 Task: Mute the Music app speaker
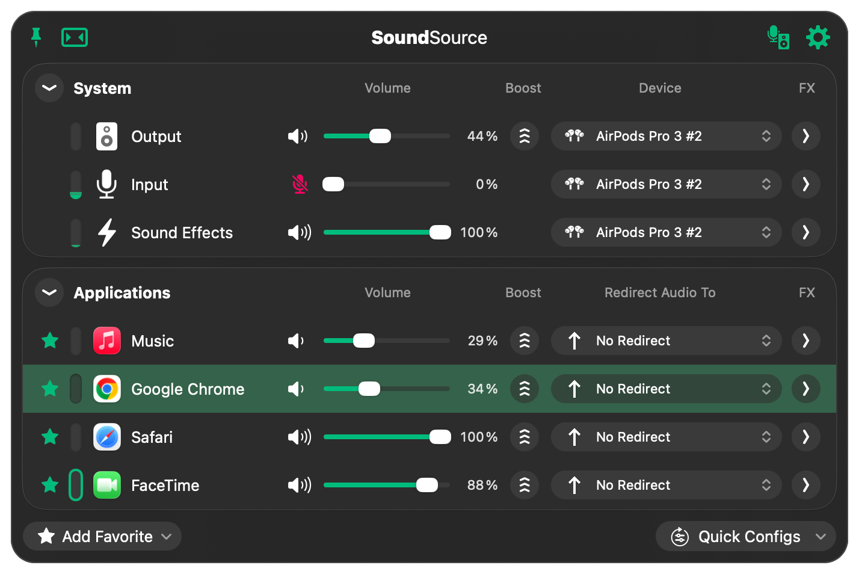tap(296, 341)
